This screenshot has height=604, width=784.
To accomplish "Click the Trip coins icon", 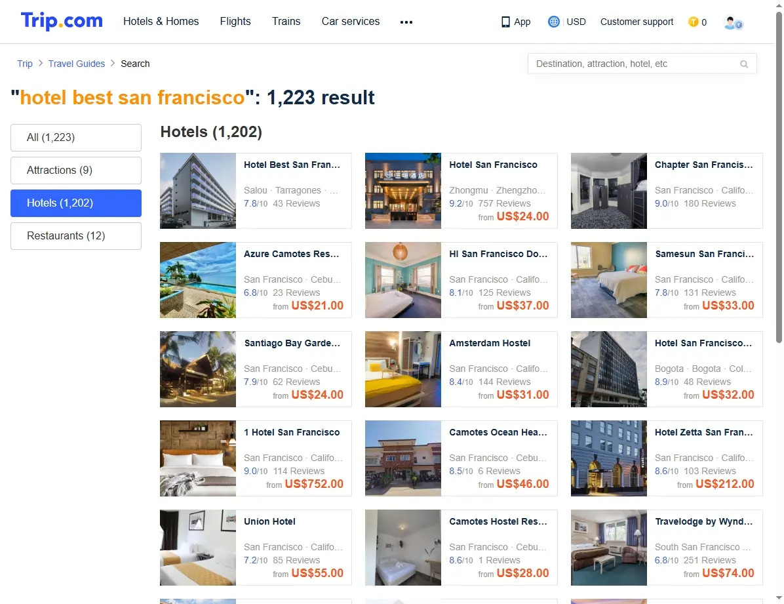I will coord(693,22).
